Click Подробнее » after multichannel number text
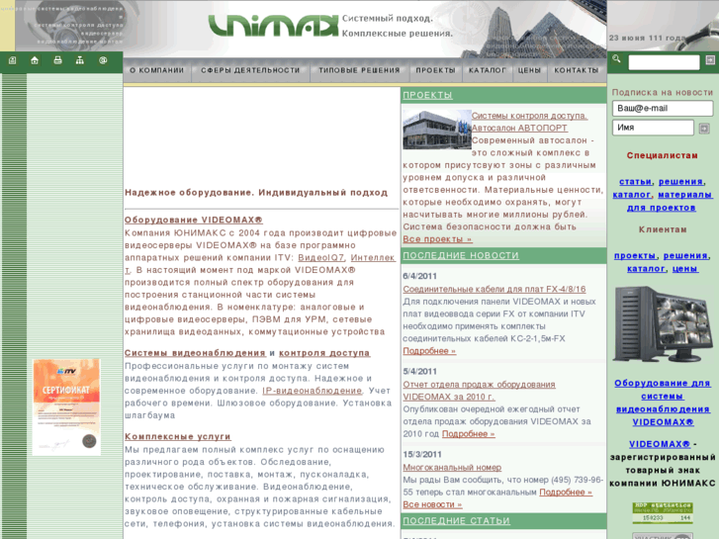Viewport: 719px width, 539px height. (566, 492)
